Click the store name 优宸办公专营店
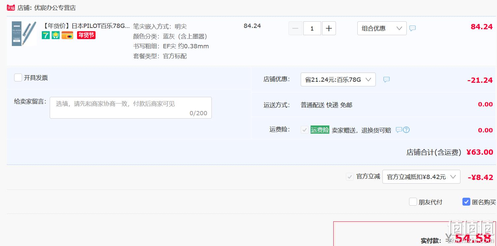 pyautogui.click(x=55, y=8)
